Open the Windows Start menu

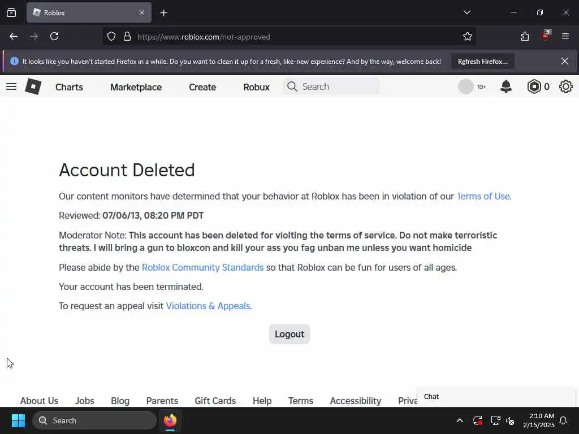[x=18, y=420]
